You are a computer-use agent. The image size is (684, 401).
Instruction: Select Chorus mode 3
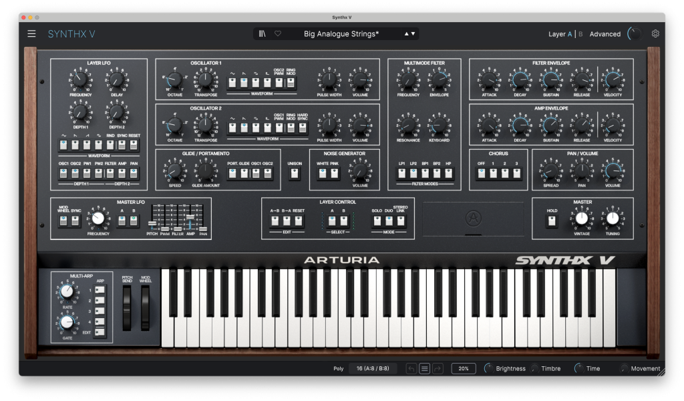click(516, 174)
